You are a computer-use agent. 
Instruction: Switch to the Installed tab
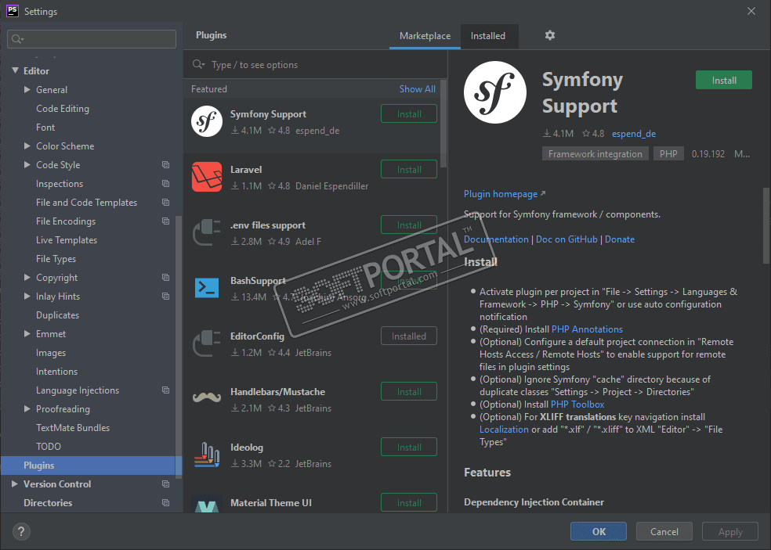tap(488, 36)
